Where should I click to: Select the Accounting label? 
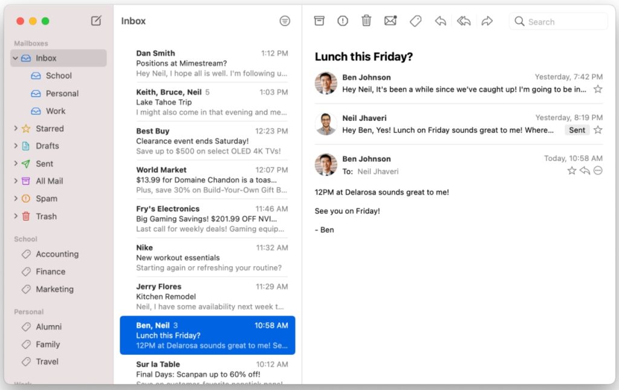(x=57, y=254)
